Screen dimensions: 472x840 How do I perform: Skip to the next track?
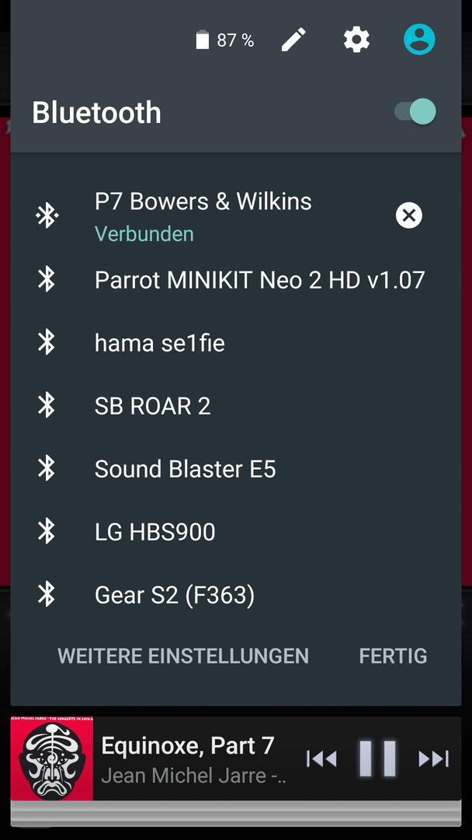433,758
